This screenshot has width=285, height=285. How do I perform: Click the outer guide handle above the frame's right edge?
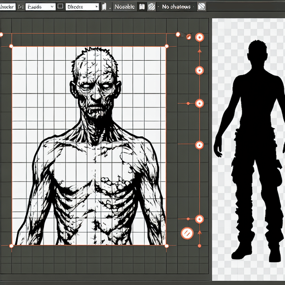coord(178,35)
